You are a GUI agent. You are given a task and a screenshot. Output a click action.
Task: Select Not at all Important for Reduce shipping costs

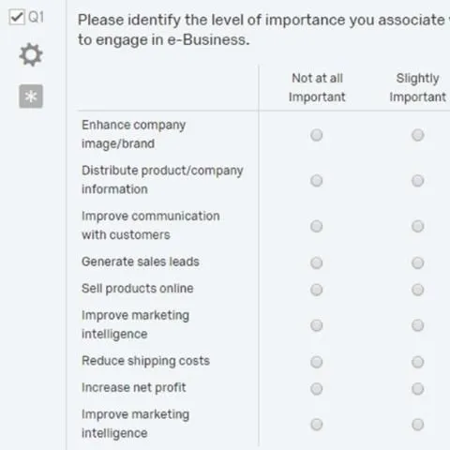[316, 362]
